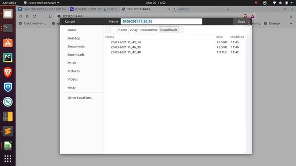Open Other Locations in sidebar
296x166 pixels.
click(80, 98)
